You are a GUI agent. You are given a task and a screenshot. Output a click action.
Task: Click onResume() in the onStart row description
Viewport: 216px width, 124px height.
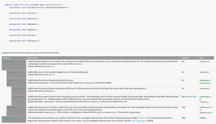[x=44, y=83]
